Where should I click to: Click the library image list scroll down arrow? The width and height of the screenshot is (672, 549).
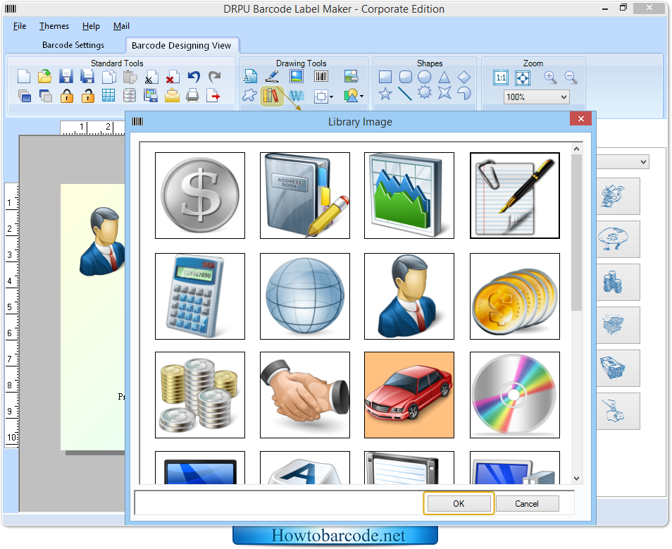576,478
